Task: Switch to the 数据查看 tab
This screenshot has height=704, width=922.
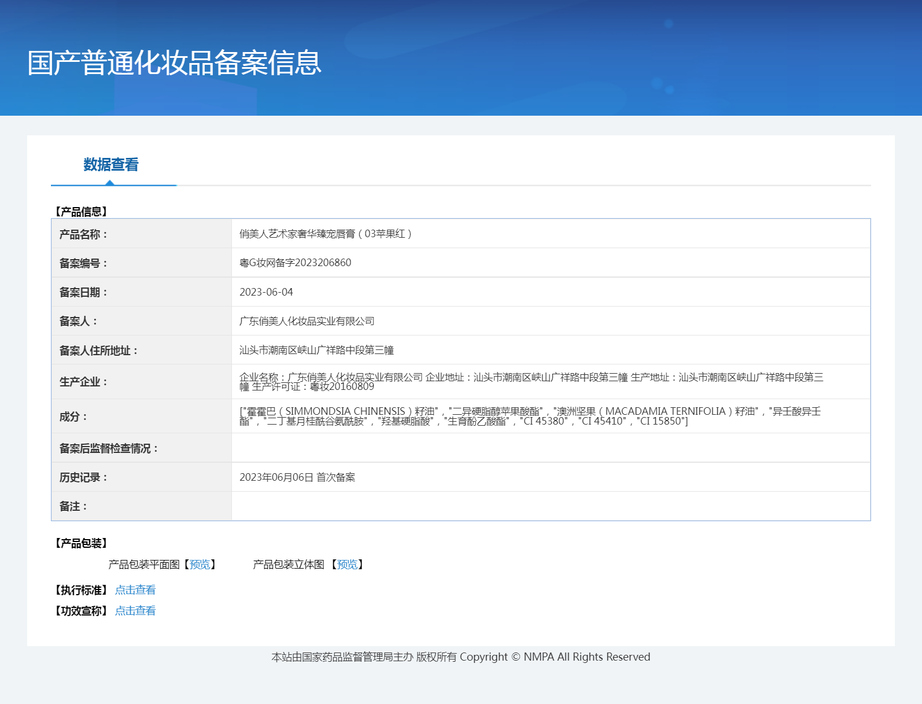Action: click(x=111, y=165)
